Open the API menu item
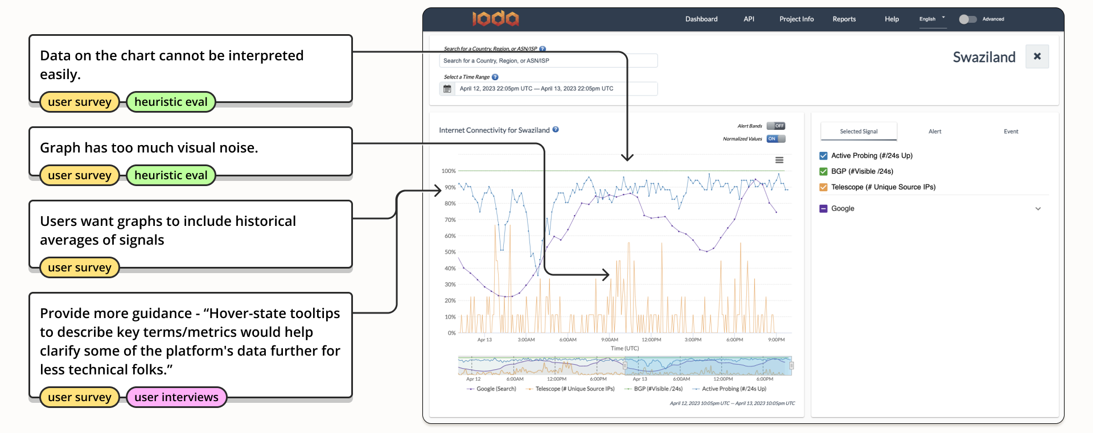 tap(749, 19)
